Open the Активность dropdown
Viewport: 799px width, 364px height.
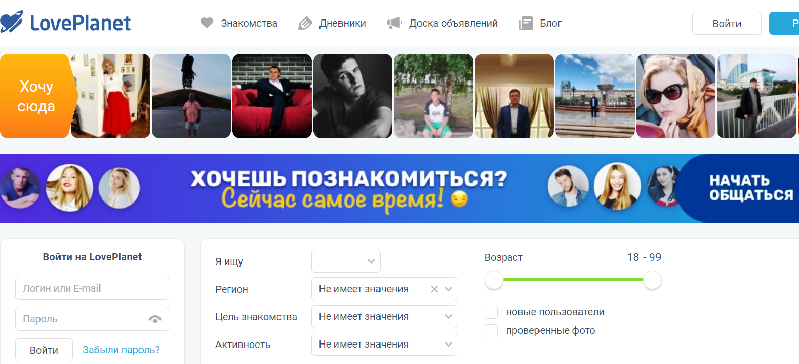coord(384,344)
